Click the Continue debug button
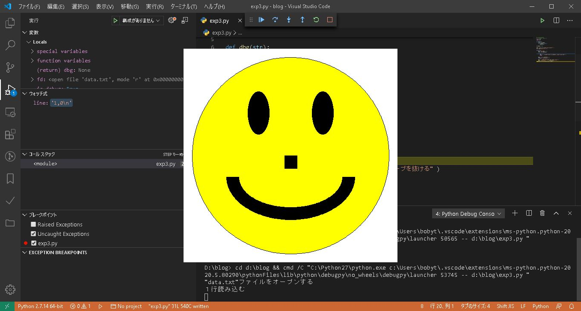This screenshot has width=581, height=311. coord(261,20)
